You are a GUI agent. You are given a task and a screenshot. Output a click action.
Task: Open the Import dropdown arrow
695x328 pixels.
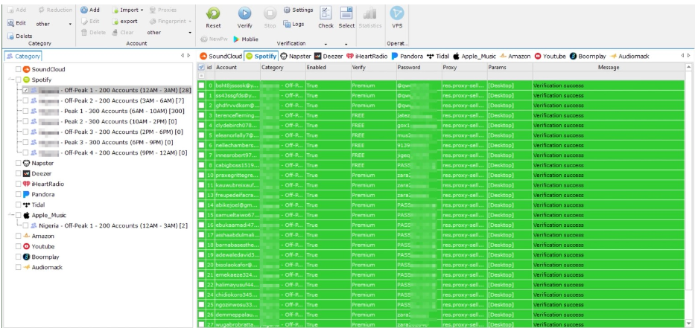(142, 10)
